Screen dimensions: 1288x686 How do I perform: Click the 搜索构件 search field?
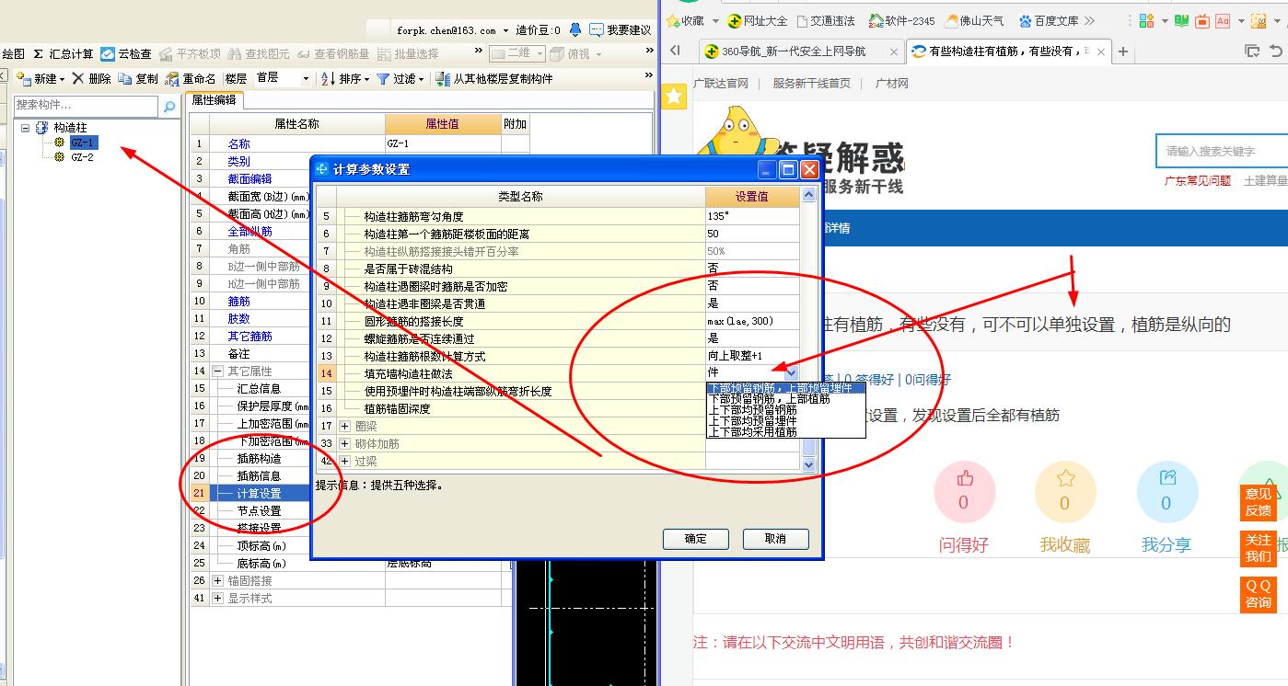(87, 106)
